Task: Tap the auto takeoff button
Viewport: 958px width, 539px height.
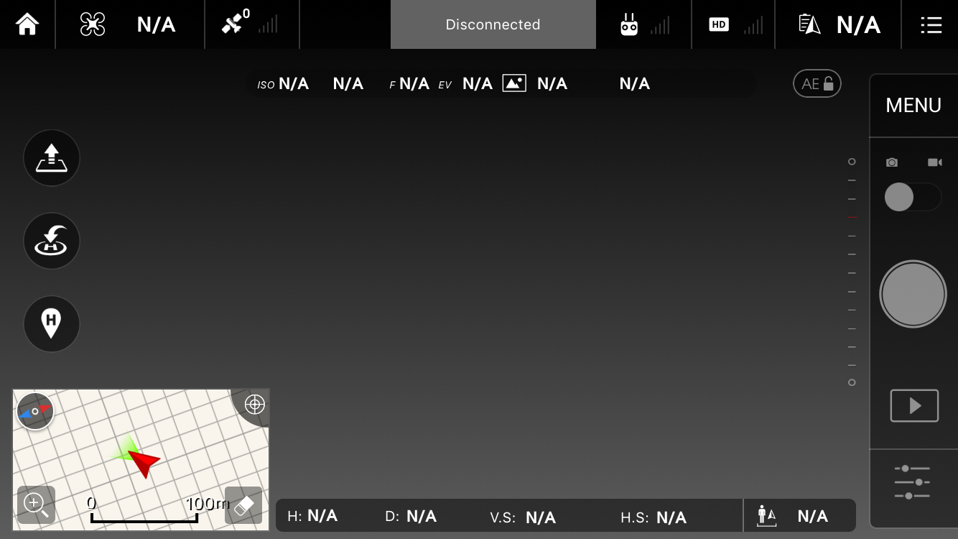Action: [x=52, y=157]
